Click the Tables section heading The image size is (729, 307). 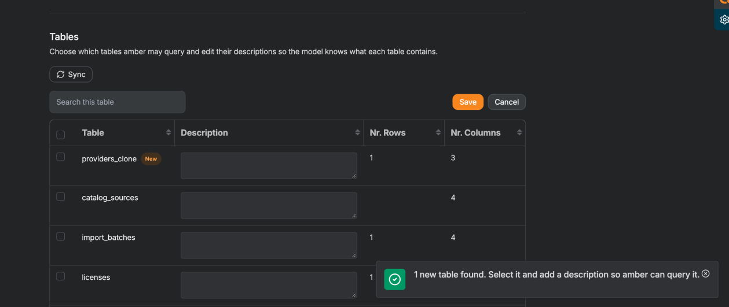64,36
